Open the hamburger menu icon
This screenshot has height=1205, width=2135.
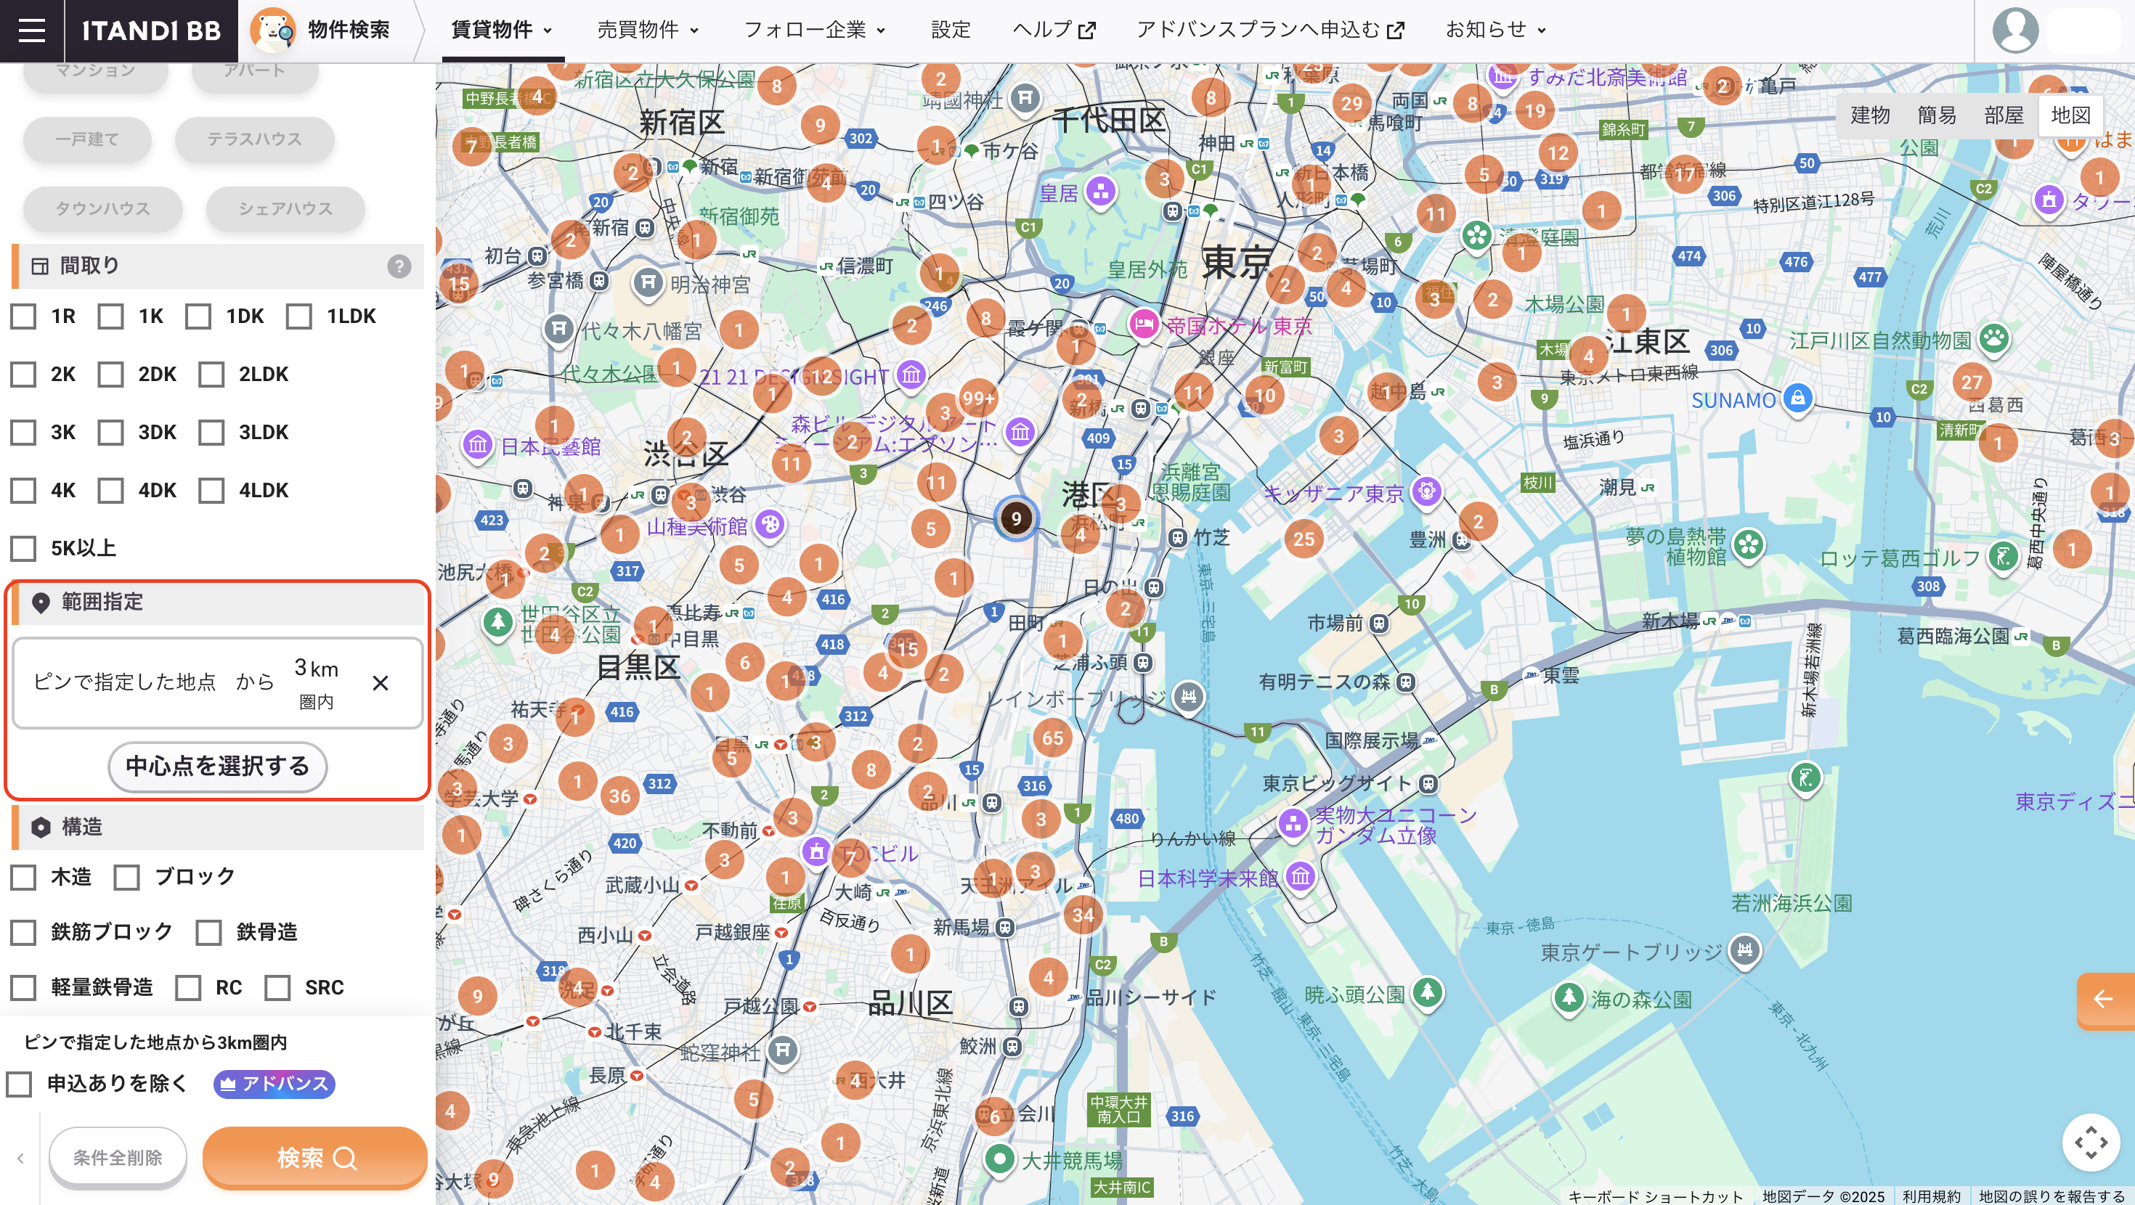pos(31,30)
